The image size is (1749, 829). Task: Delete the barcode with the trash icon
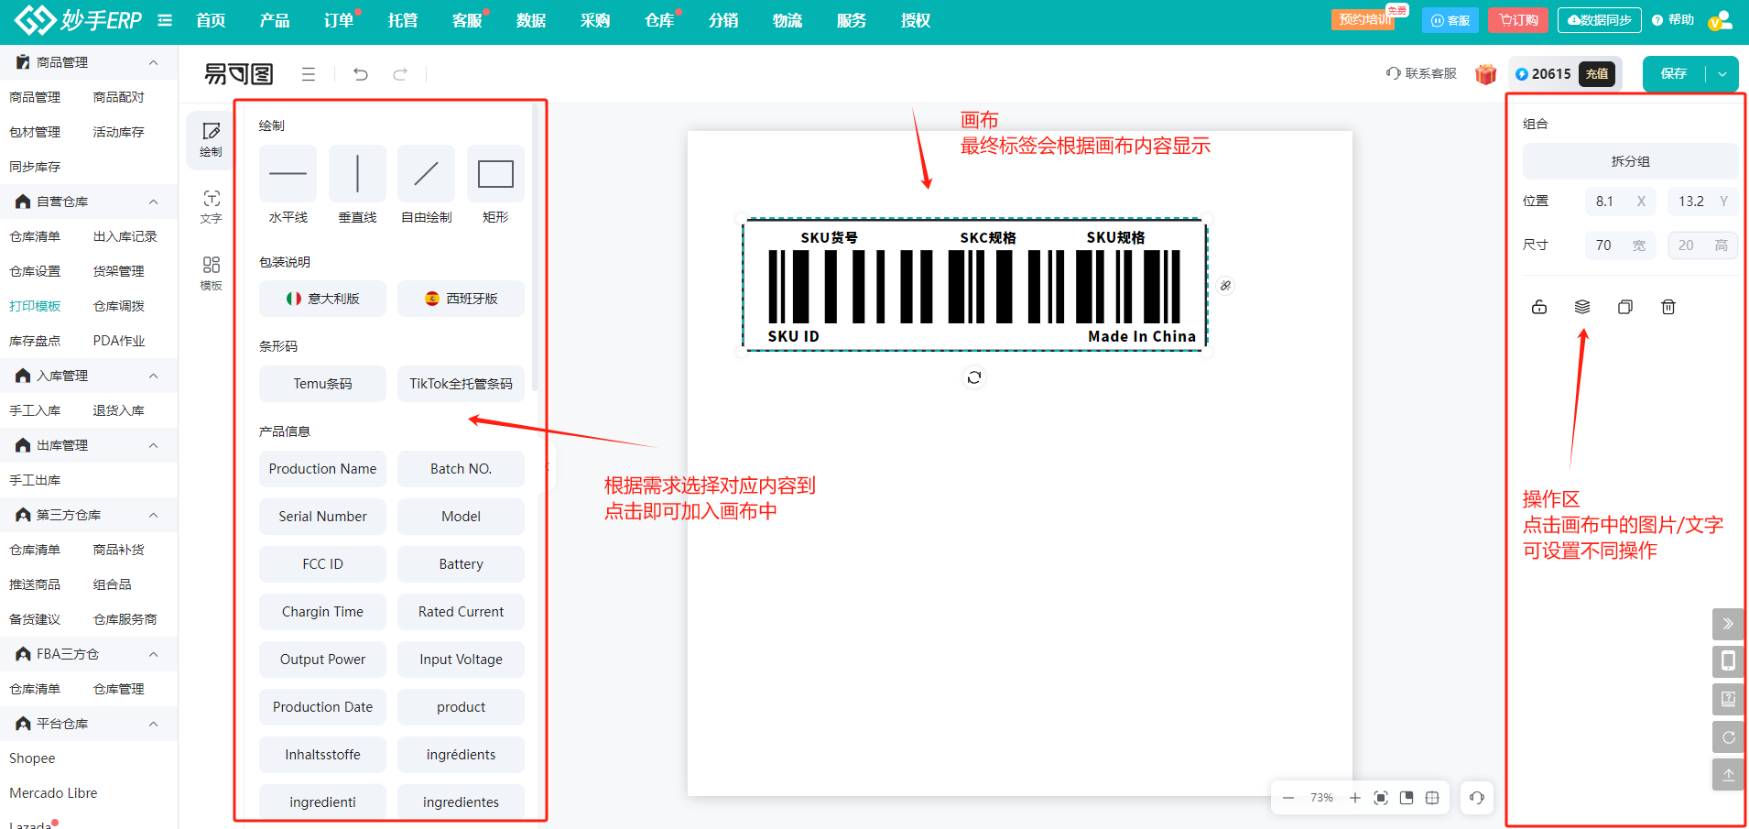(x=1668, y=307)
